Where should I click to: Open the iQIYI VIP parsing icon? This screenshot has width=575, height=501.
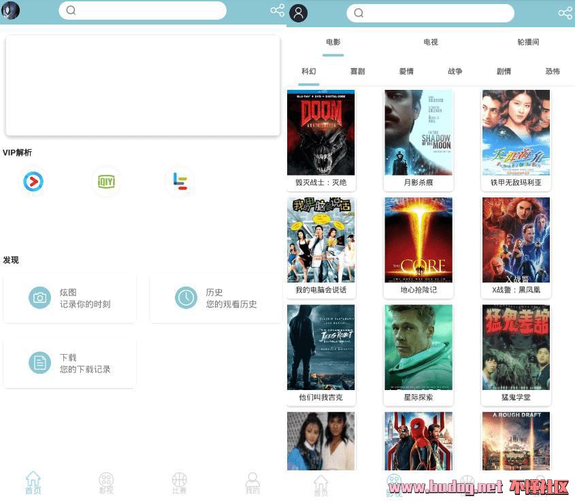pyautogui.click(x=105, y=181)
